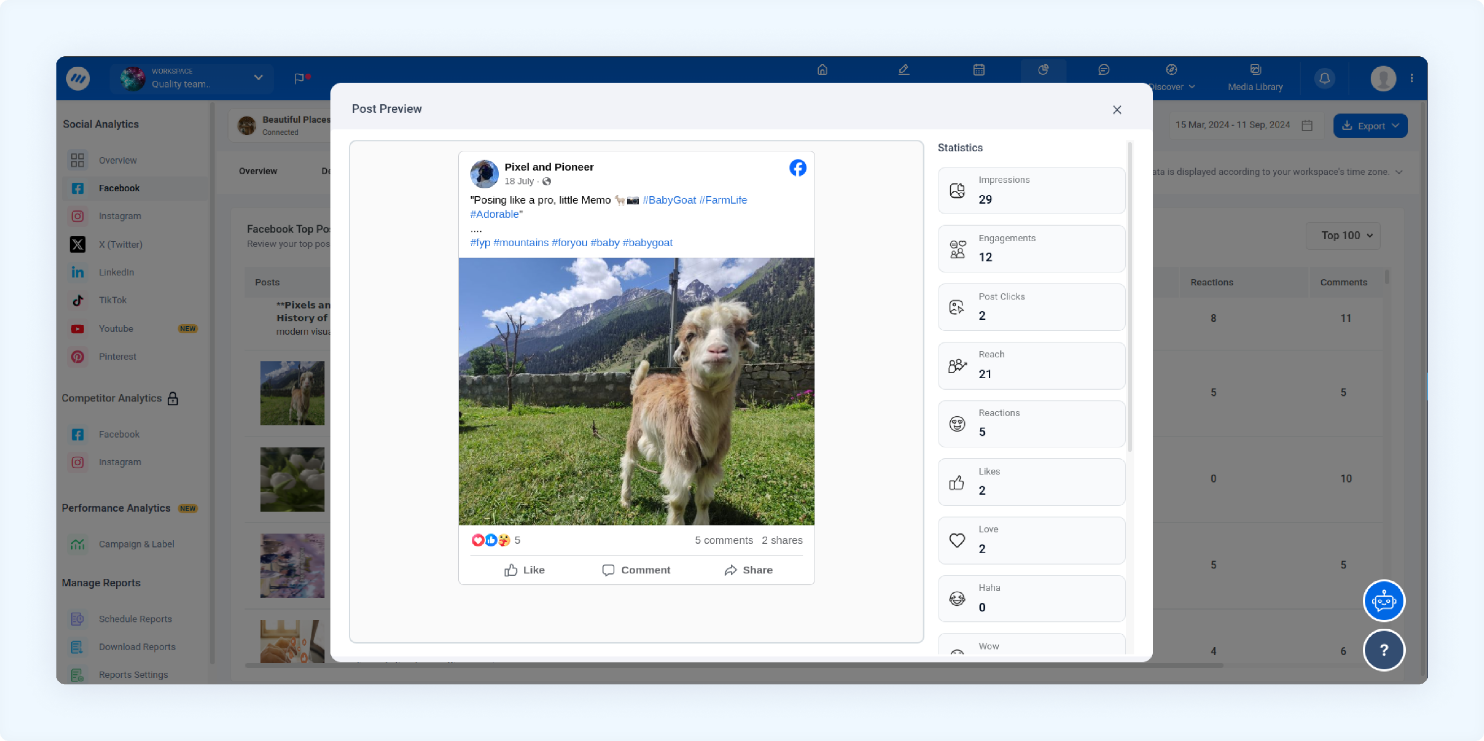Open the Media Library icon
The image size is (1484, 741).
(x=1255, y=70)
